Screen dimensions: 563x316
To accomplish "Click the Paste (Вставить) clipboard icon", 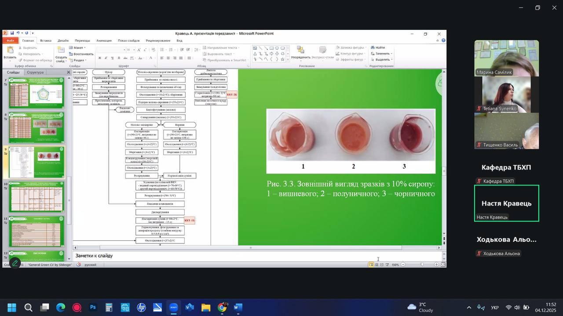I will click(10, 51).
